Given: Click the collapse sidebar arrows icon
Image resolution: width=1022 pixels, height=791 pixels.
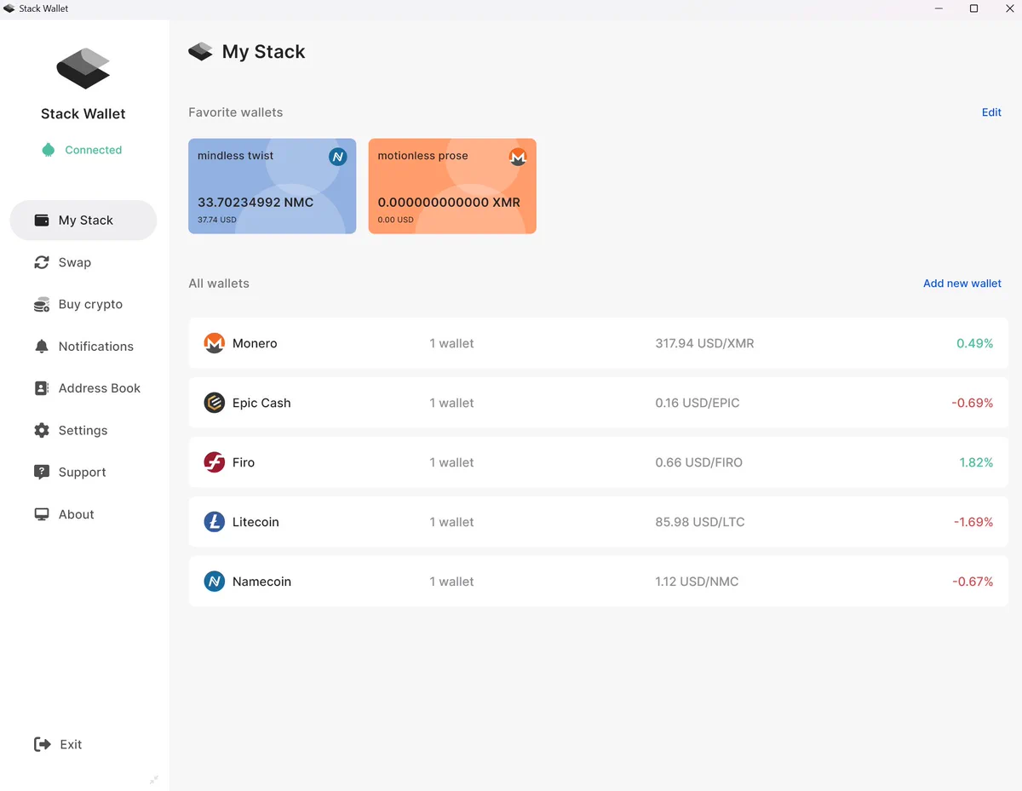Looking at the screenshot, I should pyautogui.click(x=154, y=779).
